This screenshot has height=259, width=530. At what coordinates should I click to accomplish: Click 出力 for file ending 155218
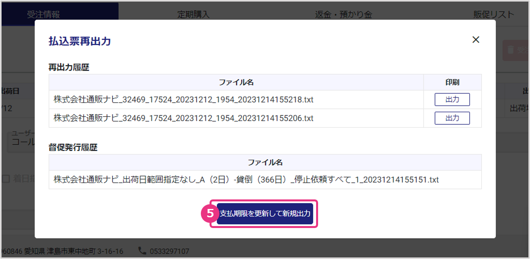[452, 100]
